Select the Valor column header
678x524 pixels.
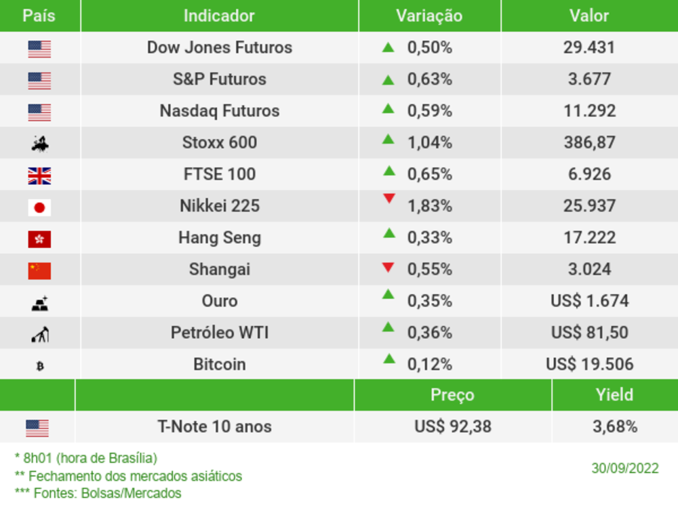(589, 16)
